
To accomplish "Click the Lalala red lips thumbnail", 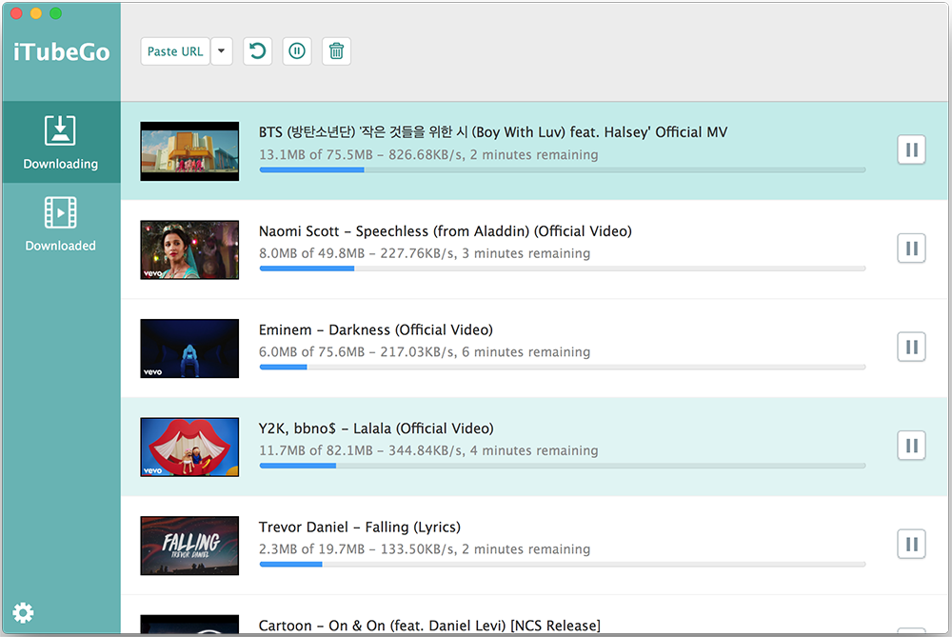I will click(189, 447).
